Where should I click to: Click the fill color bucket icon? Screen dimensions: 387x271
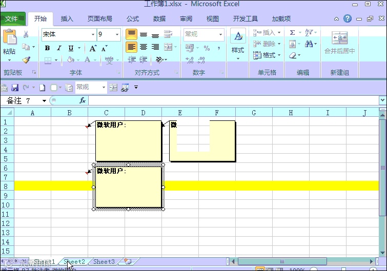[x=71, y=59]
